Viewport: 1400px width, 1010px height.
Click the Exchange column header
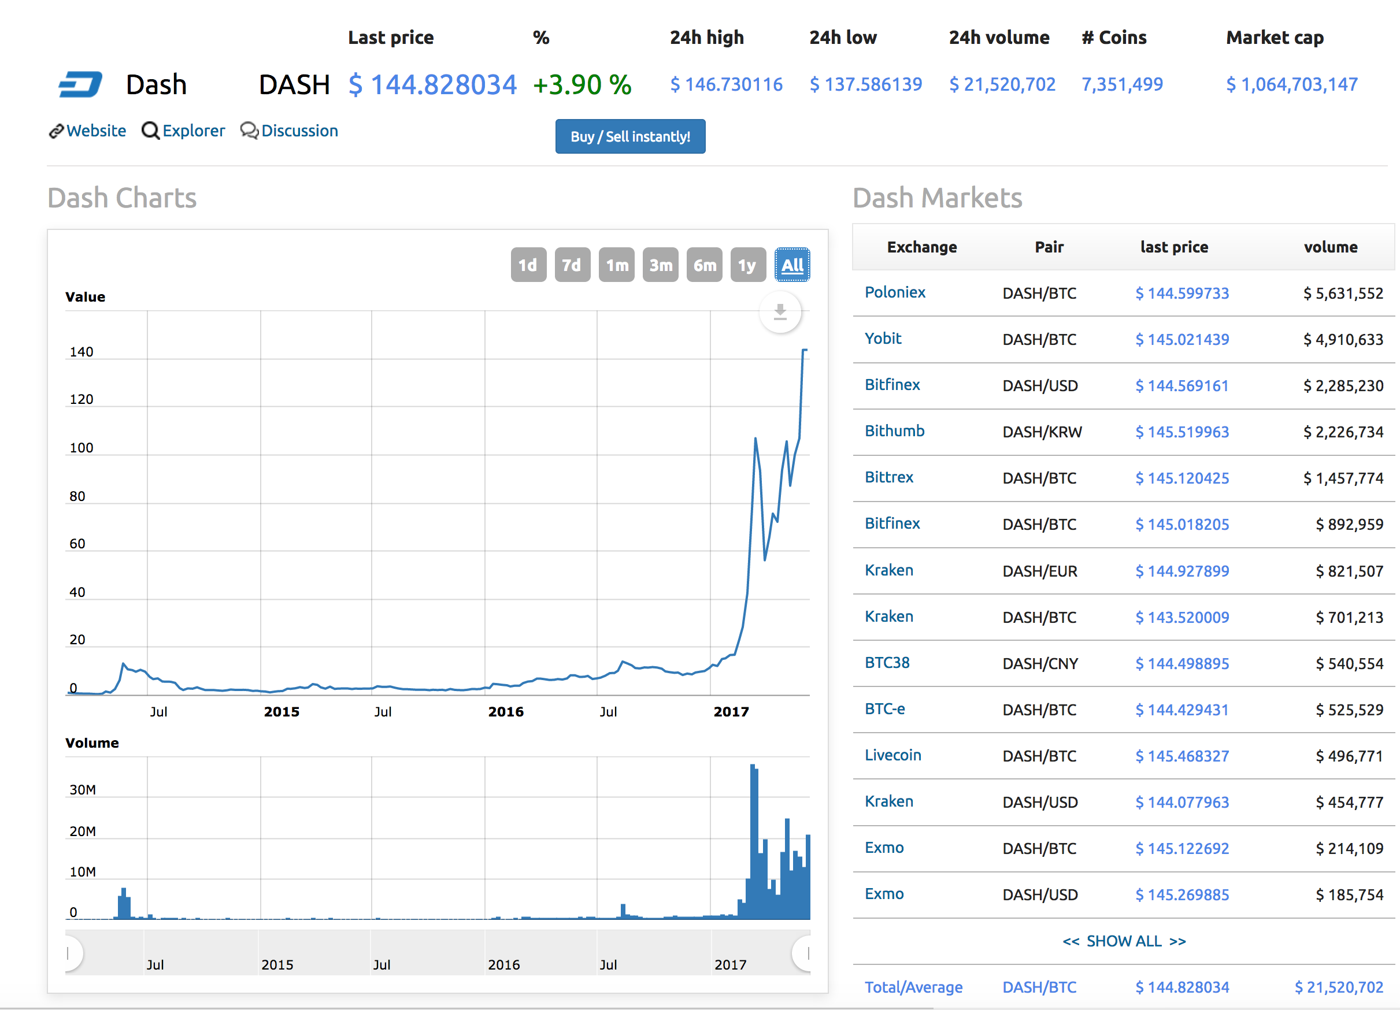pyautogui.click(x=921, y=247)
